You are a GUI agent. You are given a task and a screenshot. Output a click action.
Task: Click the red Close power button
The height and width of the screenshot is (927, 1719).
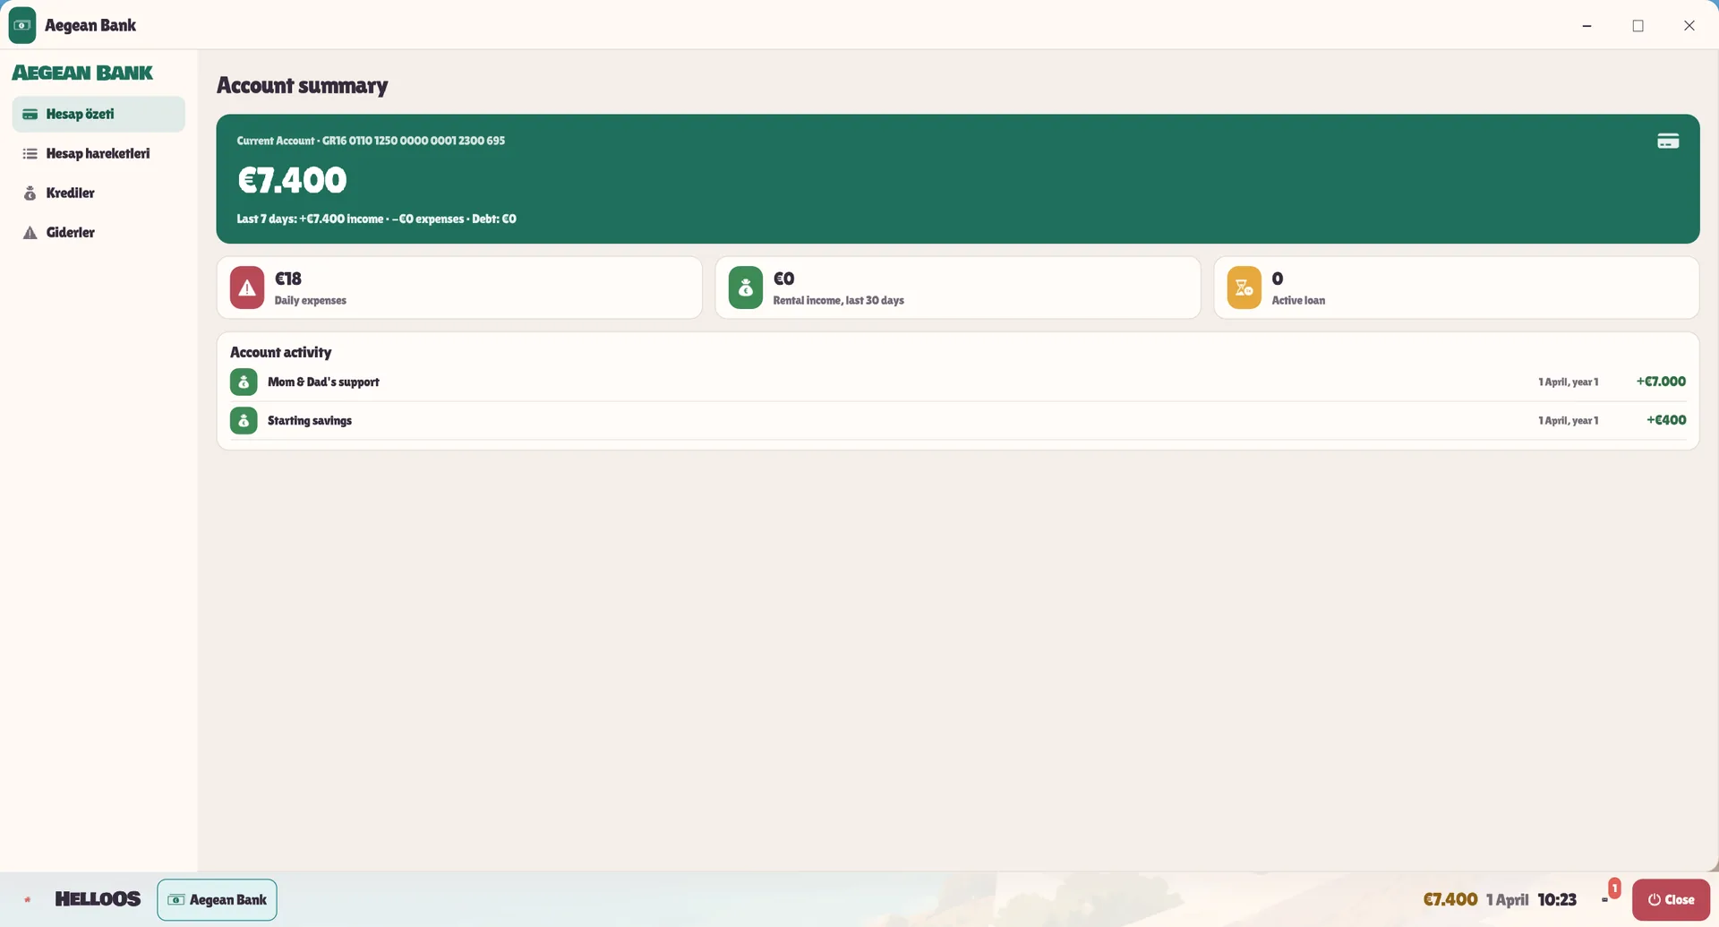pyautogui.click(x=1671, y=899)
